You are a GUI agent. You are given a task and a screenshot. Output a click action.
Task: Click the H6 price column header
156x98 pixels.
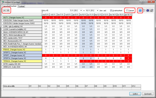(80, 86)
